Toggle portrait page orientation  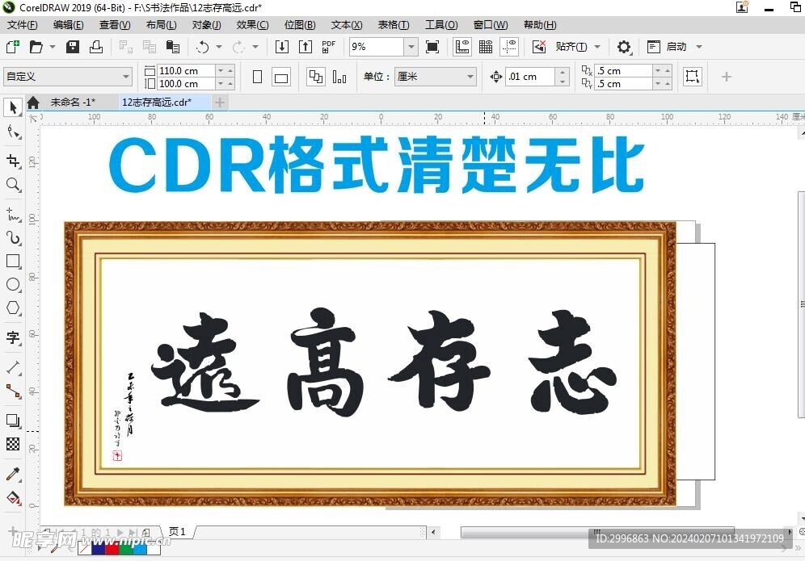(x=256, y=75)
